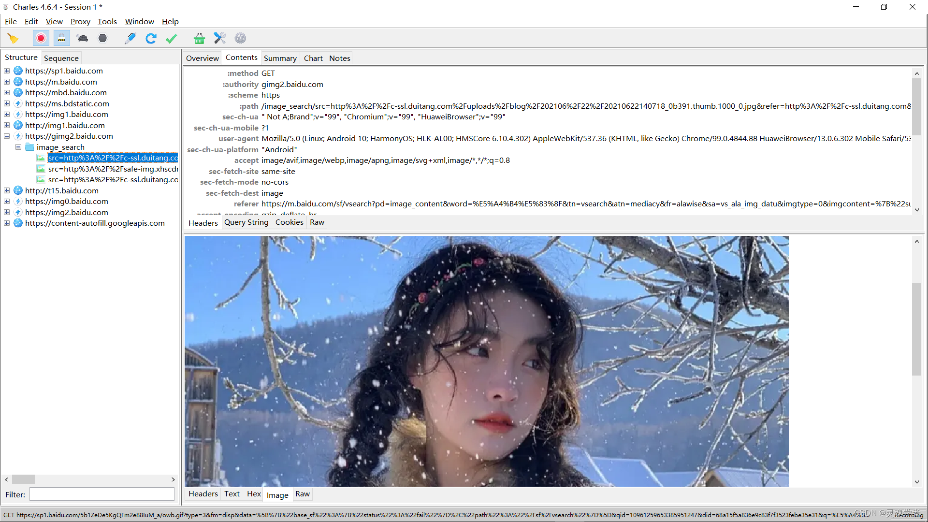This screenshot has height=522, width=928.
Task: Click the blue Repeat request icon
Action: (x=151, y=38)
